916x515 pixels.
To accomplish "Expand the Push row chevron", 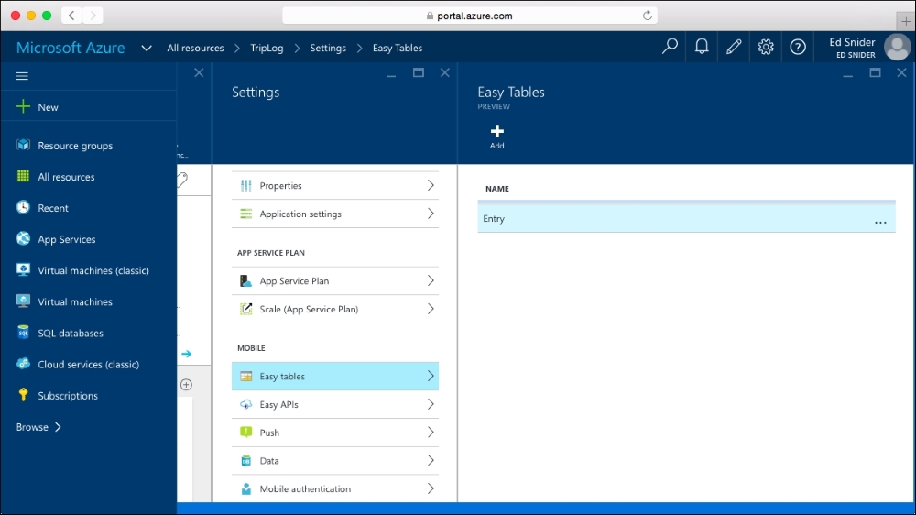I will [431, 432].
